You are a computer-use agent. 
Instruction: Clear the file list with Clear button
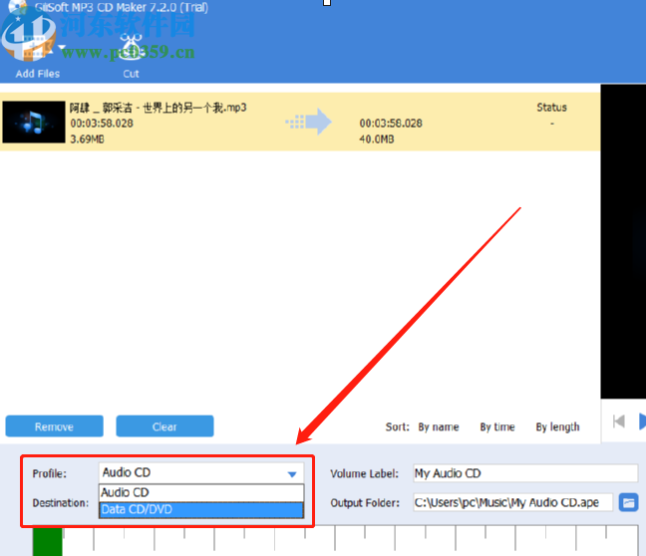tap(164, 426)
